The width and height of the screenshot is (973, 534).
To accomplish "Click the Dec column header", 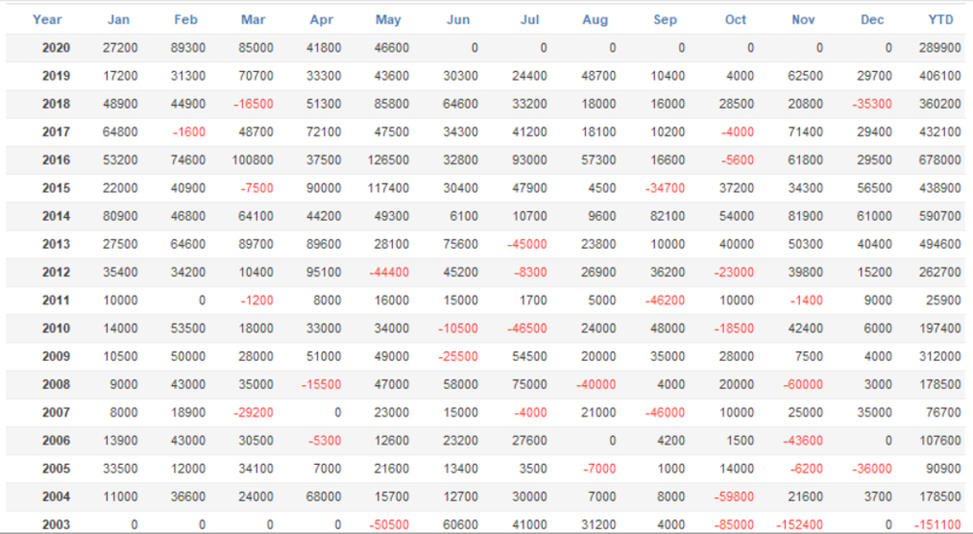I will [x=872, y=19].
